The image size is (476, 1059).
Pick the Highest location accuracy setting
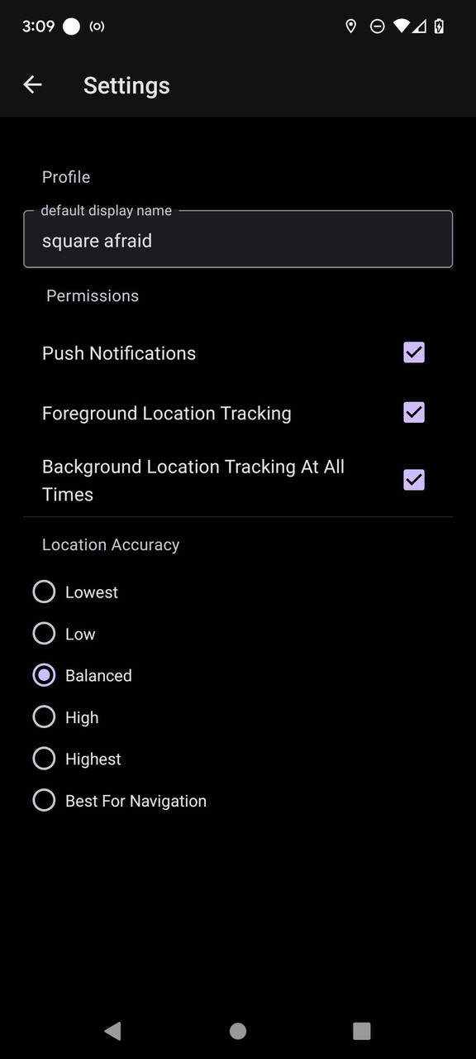click(x=44, y=758)
